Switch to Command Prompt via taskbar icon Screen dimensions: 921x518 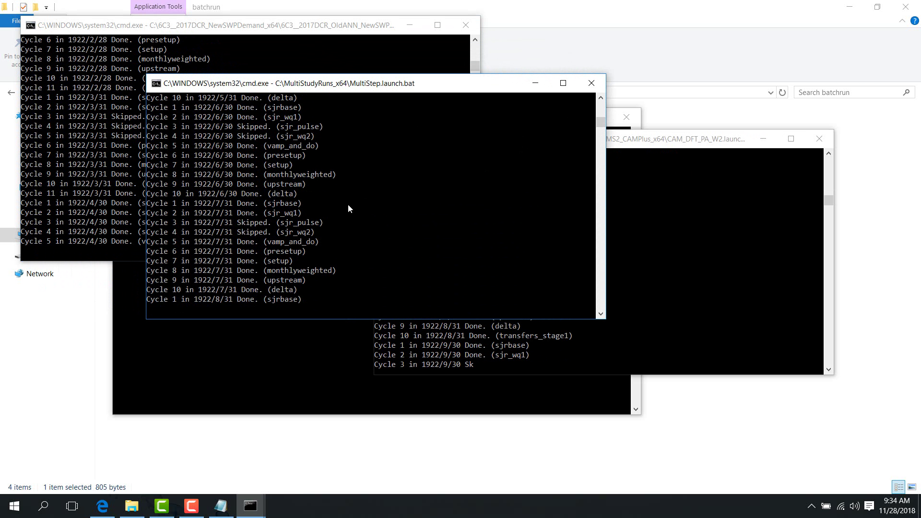coord(250,506)
